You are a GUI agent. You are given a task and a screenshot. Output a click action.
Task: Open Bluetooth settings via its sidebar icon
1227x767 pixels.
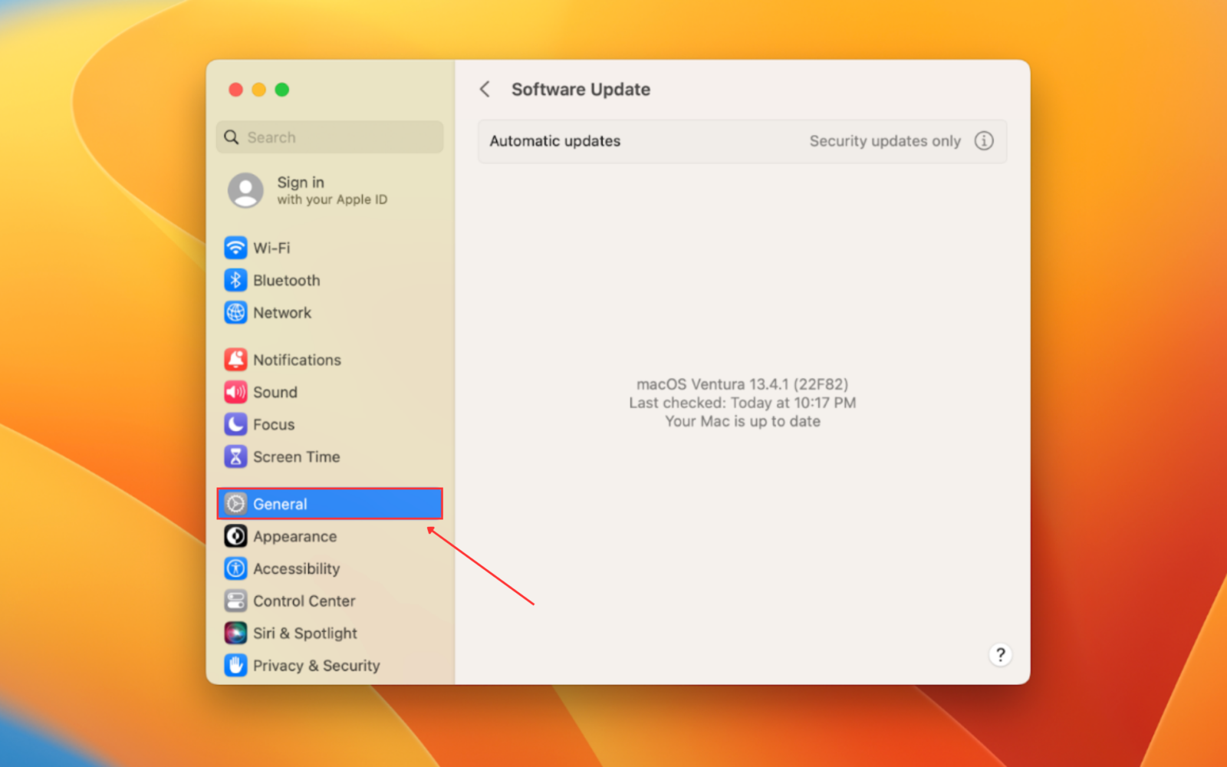[235, 280]
